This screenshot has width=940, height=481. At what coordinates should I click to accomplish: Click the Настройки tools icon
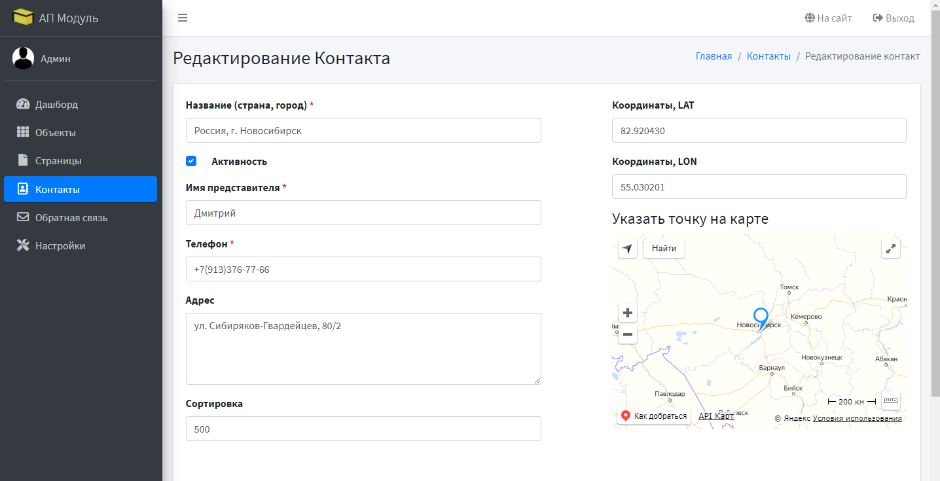tap(23, 245)
